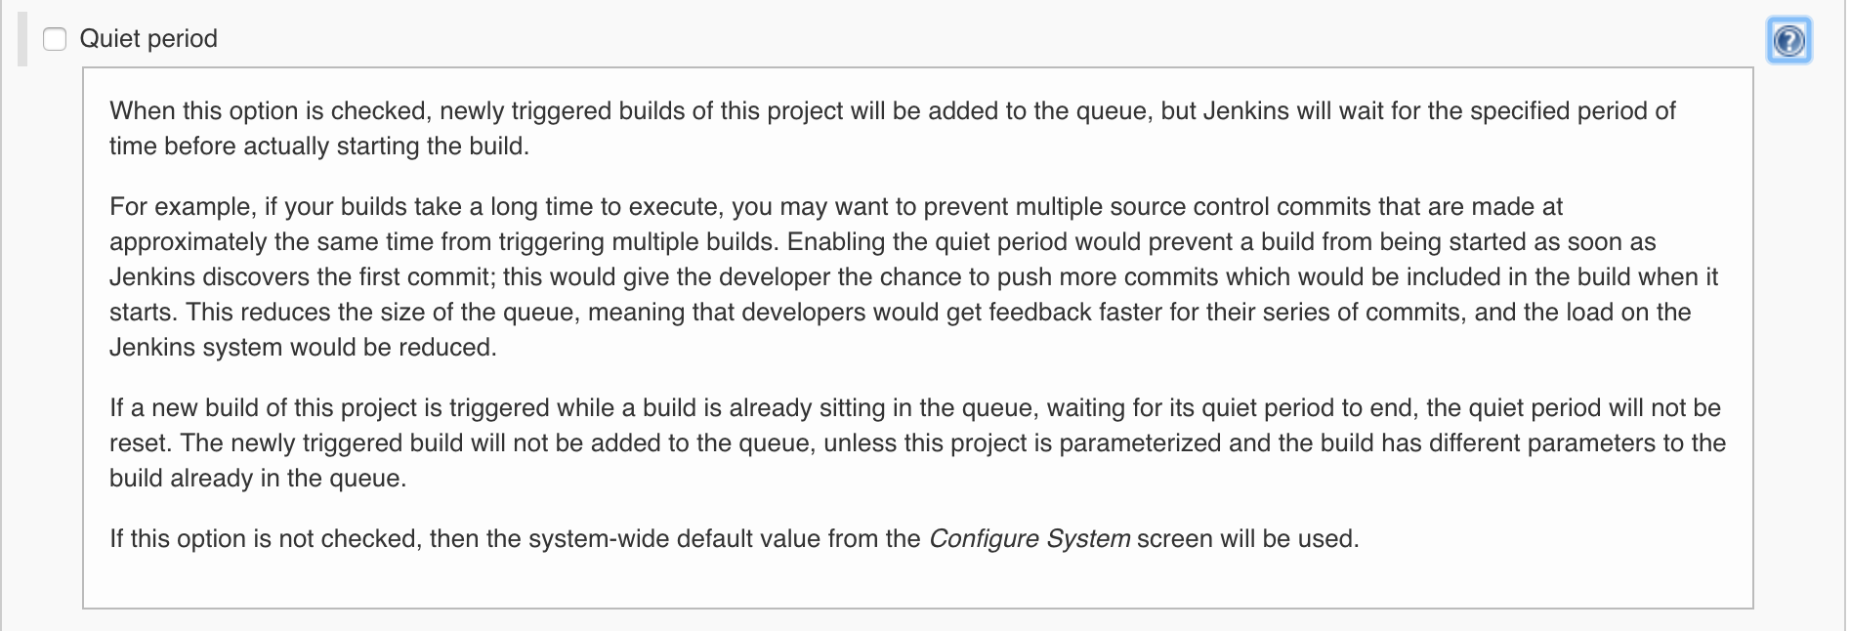Click the sentence "If this option is not checked"
Screen dimensions: 1850x631
pos(734,539)
